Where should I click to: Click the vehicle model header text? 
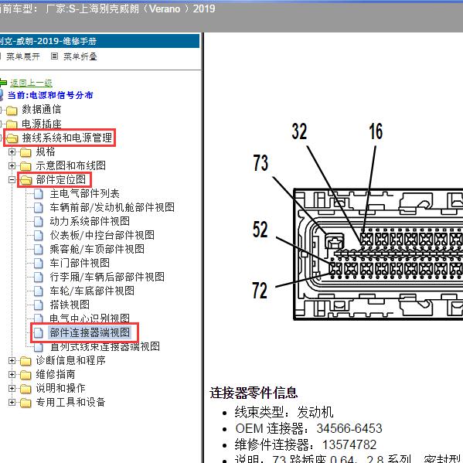(107, 9)
